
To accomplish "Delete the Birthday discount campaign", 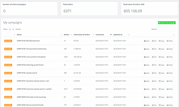I will 170,41.
